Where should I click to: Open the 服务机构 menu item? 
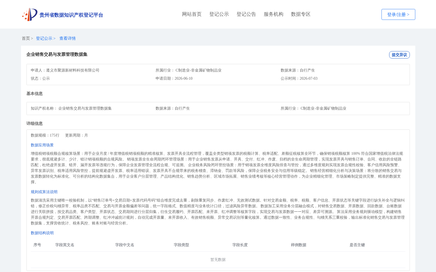pos(274,14)
